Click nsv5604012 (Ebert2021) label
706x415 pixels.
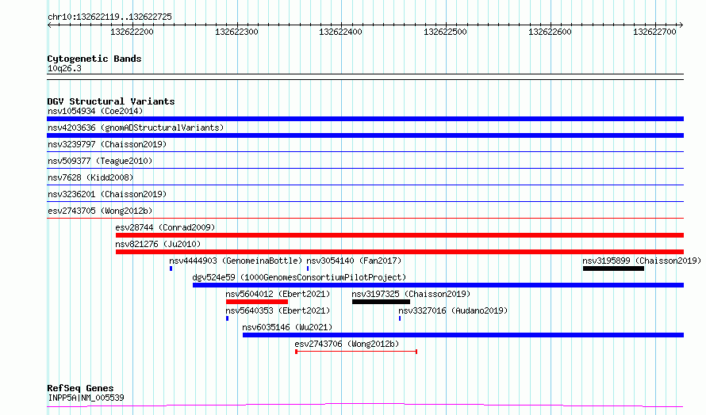coord(278,294)
